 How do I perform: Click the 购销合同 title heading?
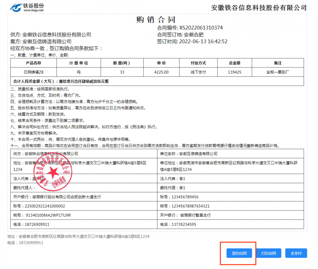click(x=156, y=20)
